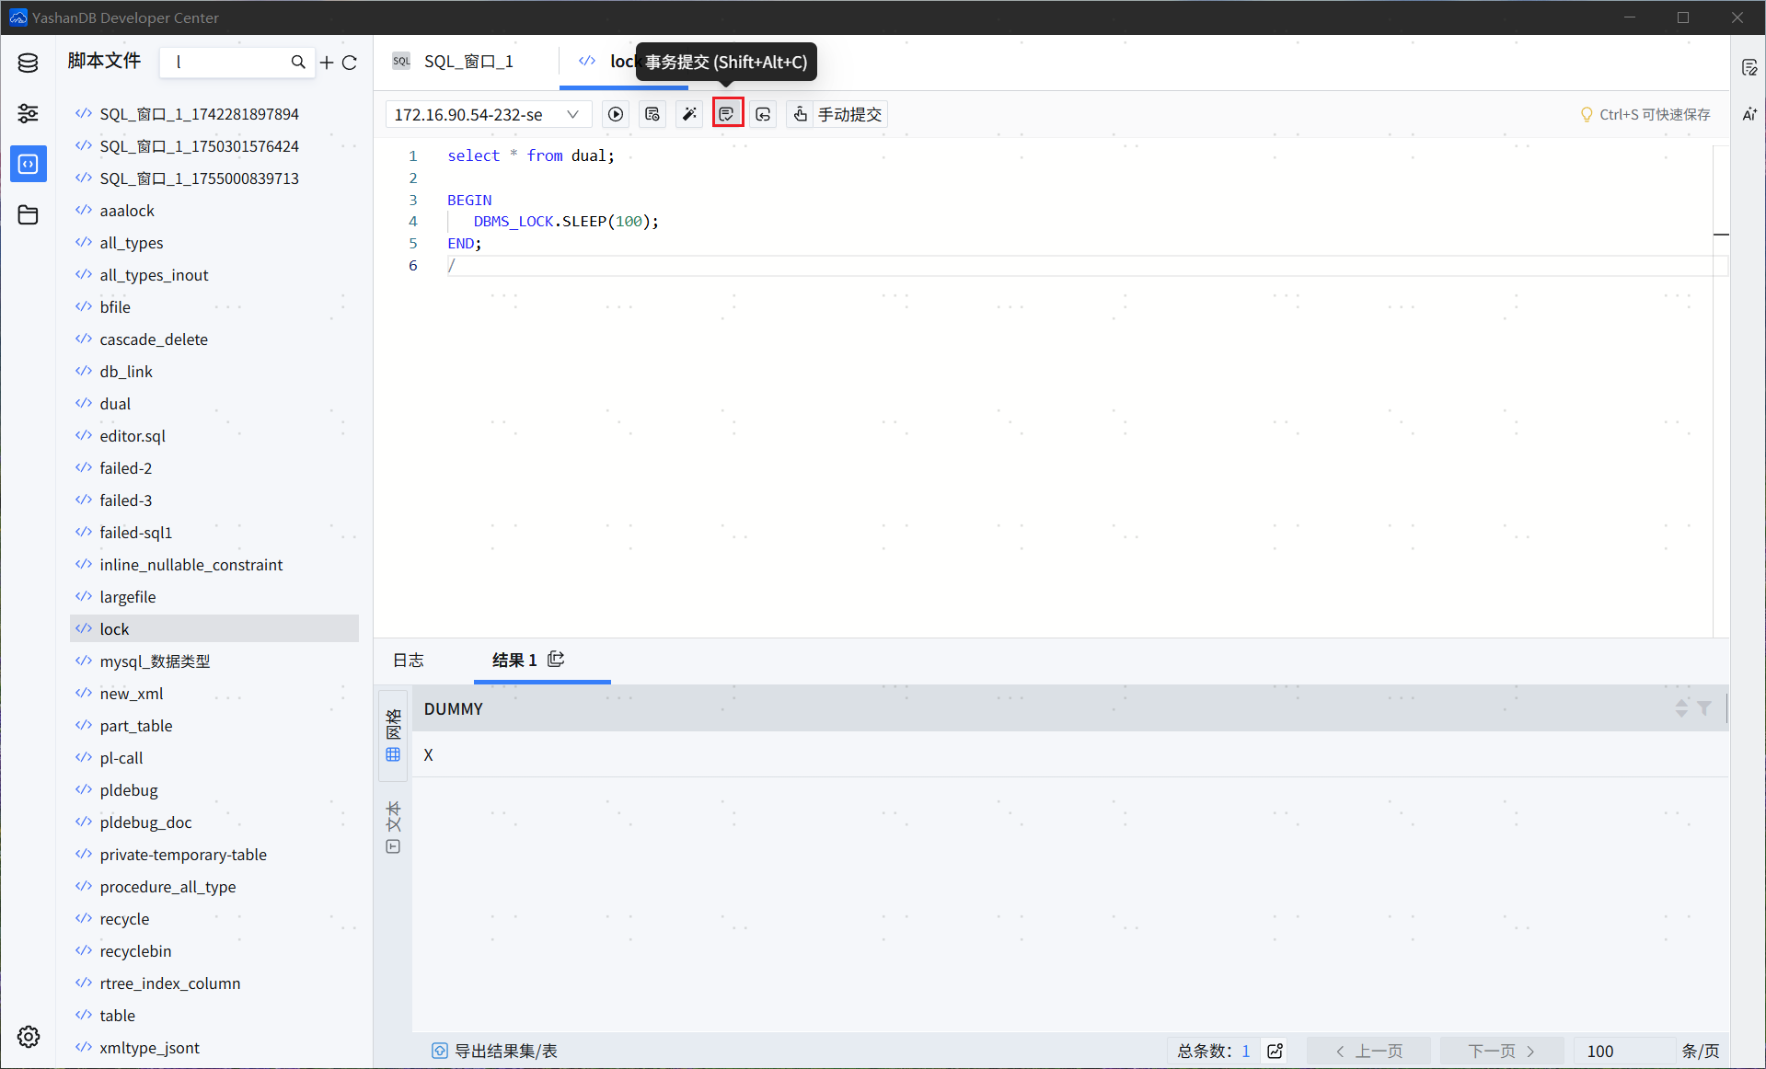
Task: Refresh the script file list
Action: [x=350, y=63]
